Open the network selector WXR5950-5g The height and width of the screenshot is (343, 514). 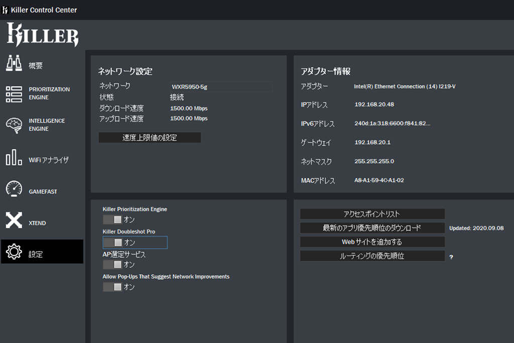[221, 87]
